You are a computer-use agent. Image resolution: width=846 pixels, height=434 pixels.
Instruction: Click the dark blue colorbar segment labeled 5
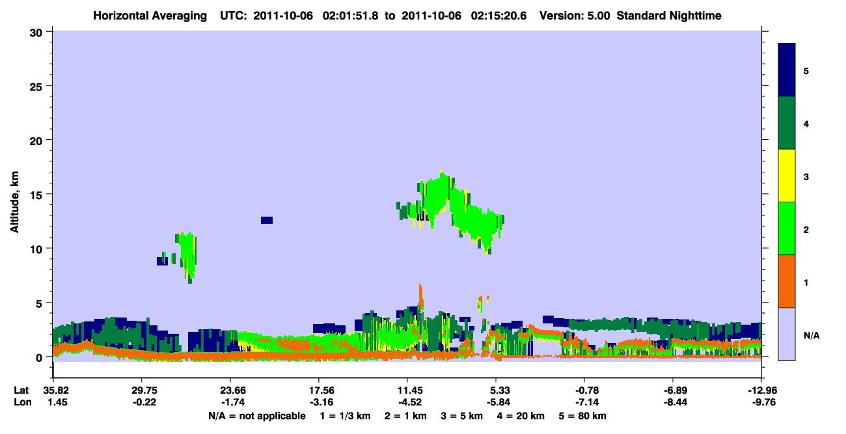(787, 70)
